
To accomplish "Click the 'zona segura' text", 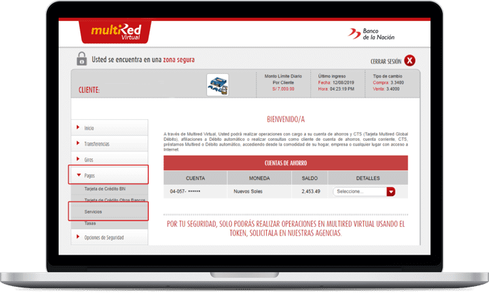I will pyautogui.click(x=179, y=59).
